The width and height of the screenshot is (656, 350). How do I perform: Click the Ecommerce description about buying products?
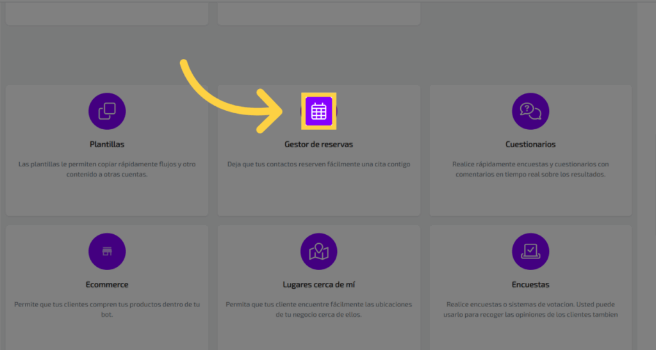[107, 309]
